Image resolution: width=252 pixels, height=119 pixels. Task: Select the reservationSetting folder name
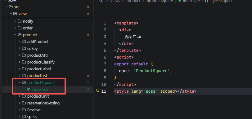coord(43,103)
